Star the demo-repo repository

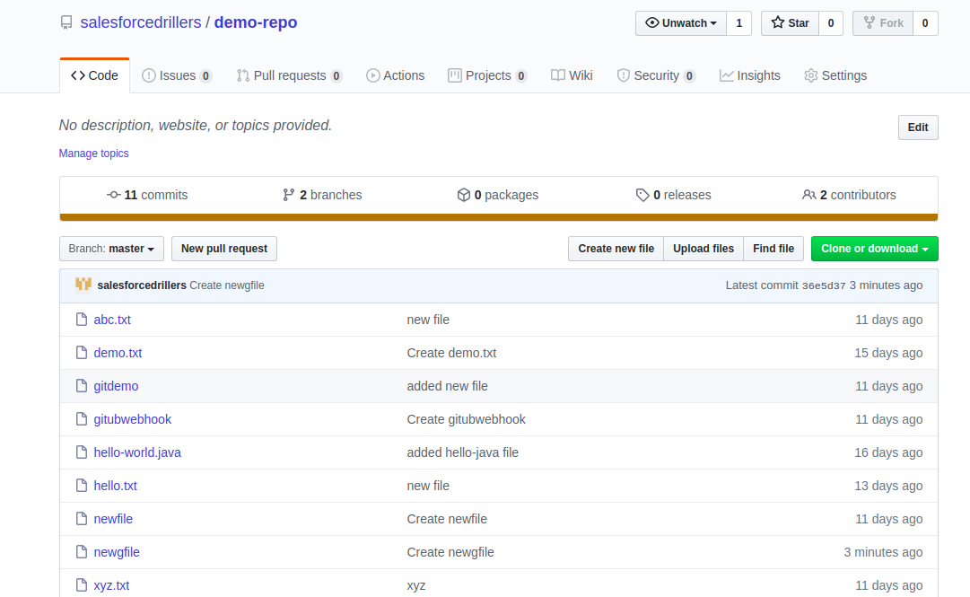(x=790, y=23)
